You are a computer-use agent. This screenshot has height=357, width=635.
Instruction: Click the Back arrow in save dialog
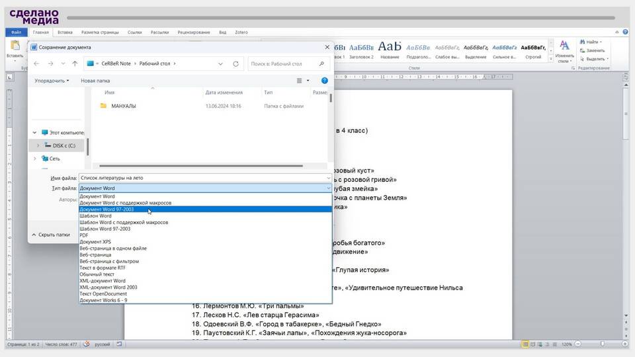coord(36,64)
